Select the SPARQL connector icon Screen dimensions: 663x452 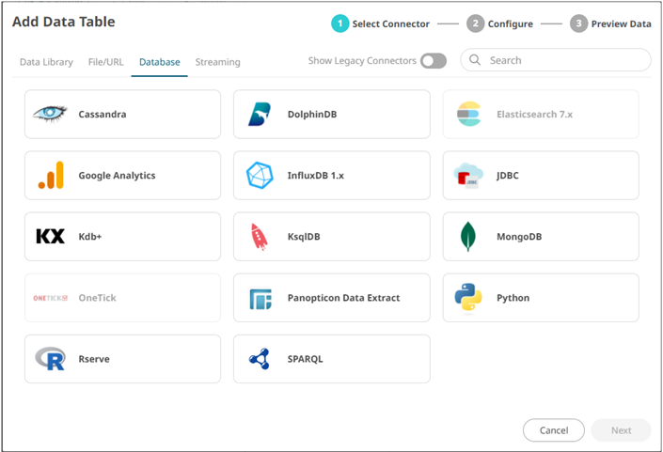[x=259, y=359]
